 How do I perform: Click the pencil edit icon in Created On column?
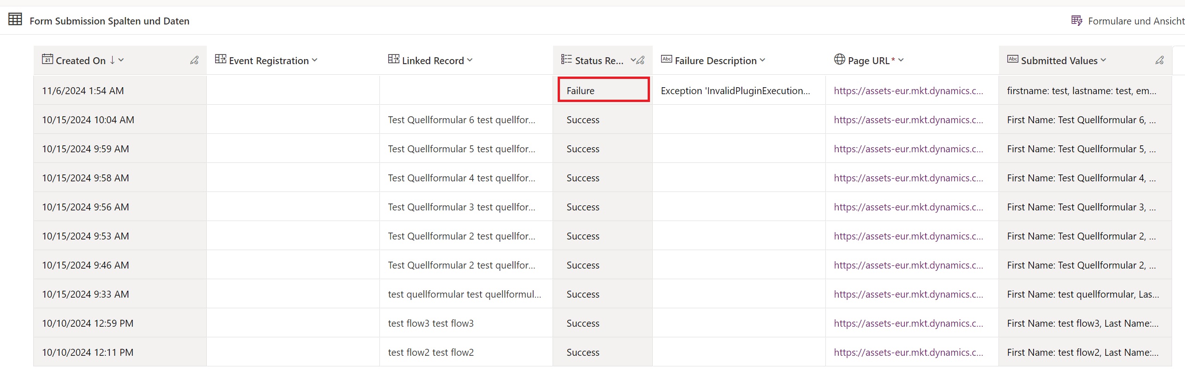194,60
